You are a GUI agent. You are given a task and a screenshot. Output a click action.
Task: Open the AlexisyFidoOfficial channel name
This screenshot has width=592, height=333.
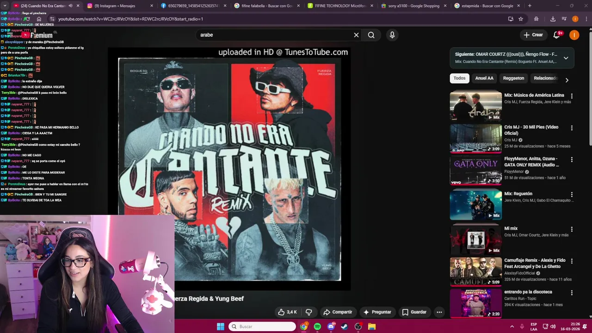(x=519, y=273)
